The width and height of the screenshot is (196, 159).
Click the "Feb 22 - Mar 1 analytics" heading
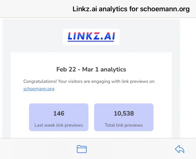(x=91, y=69)
